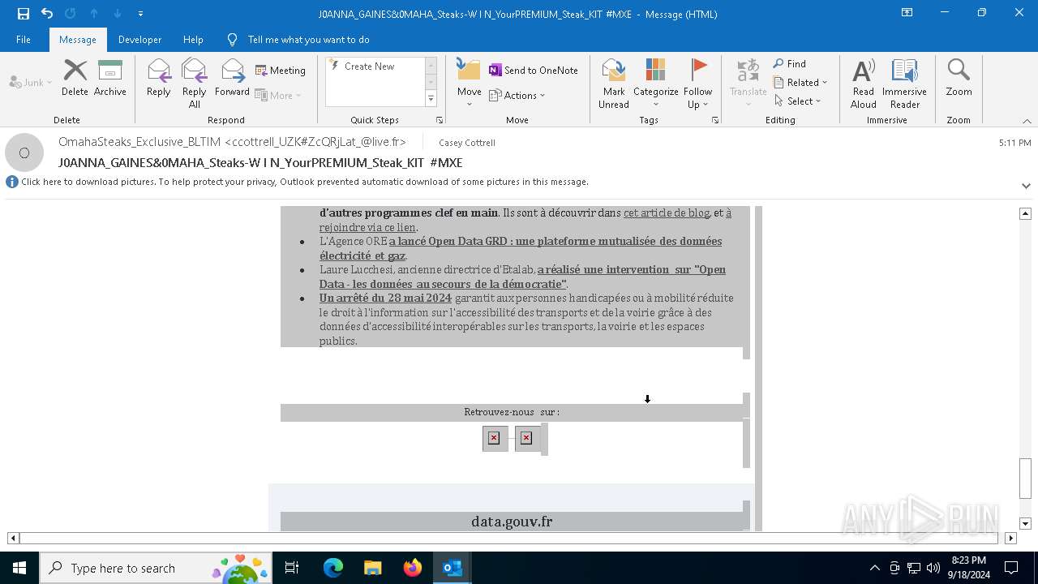1038x584 pixels.
Task: Click the vertical scrollbar up arrow
Action: [x=1025, y=213]
